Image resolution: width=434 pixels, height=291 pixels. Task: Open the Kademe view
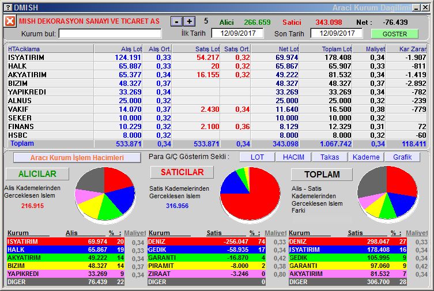click(366, 157)
